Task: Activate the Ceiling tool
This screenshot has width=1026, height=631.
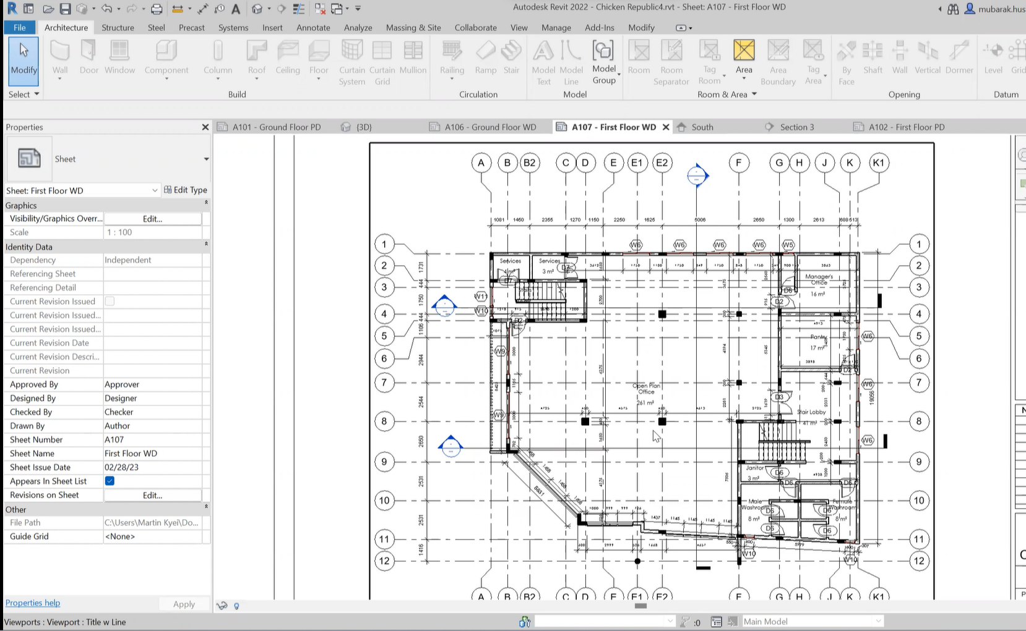Action: click(x=288, y=57)
